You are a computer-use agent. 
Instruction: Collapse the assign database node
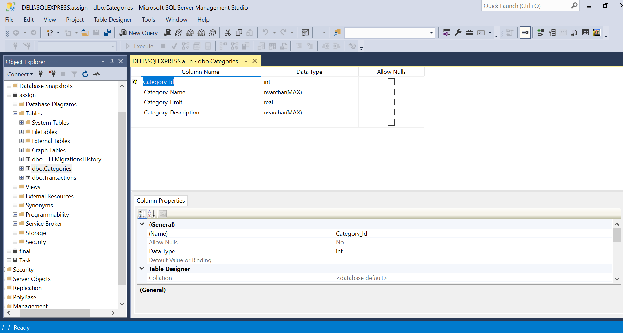[x=9, y=95]
